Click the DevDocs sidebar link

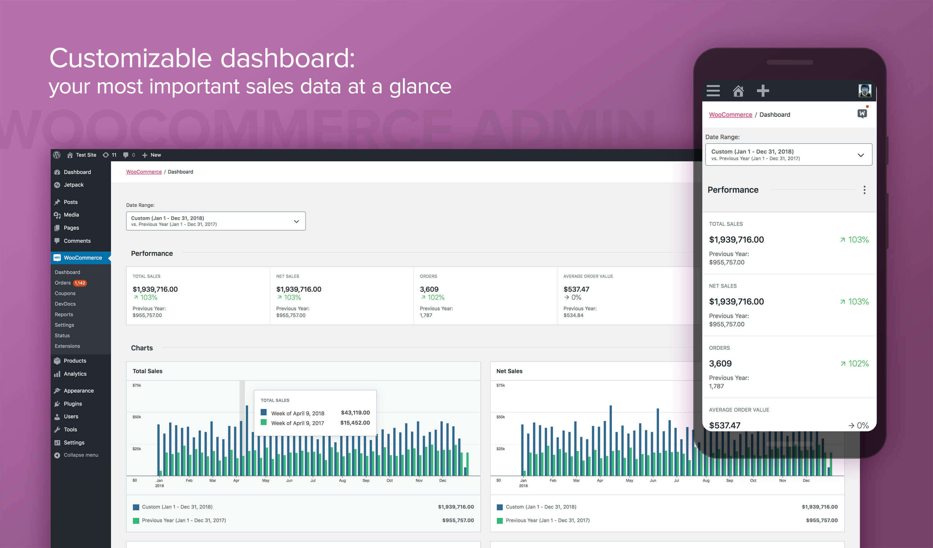pyautogui.click(x=66, y=303)
